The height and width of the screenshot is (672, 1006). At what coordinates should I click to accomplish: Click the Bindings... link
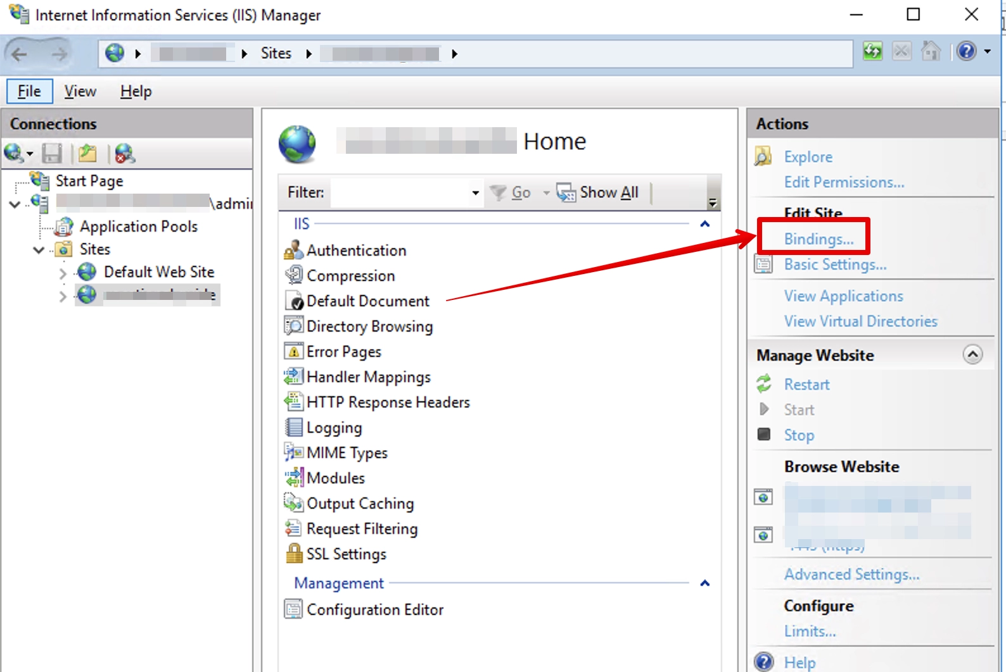(x=818, y=239)
